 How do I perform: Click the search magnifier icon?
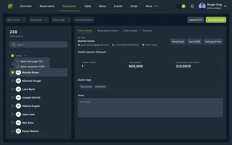click(x=14, y=45)
